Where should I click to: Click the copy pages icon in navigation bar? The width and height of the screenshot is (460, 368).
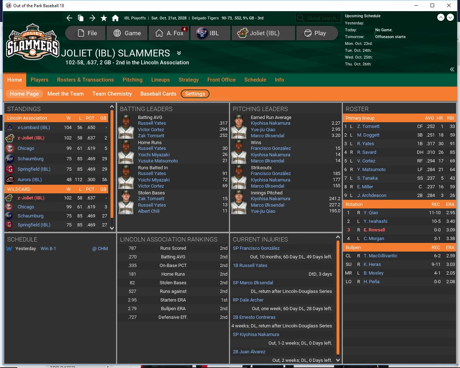coord(81,18)
